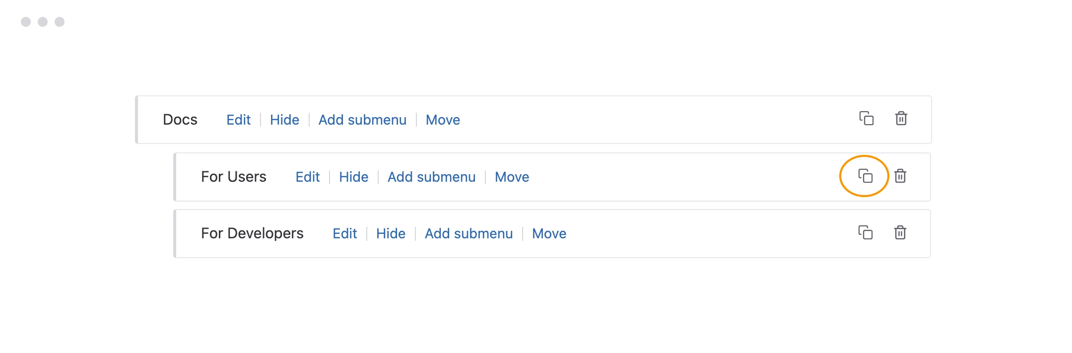Move the For Users menu item
1072x353 pixels.
click(x=512, y=177)
